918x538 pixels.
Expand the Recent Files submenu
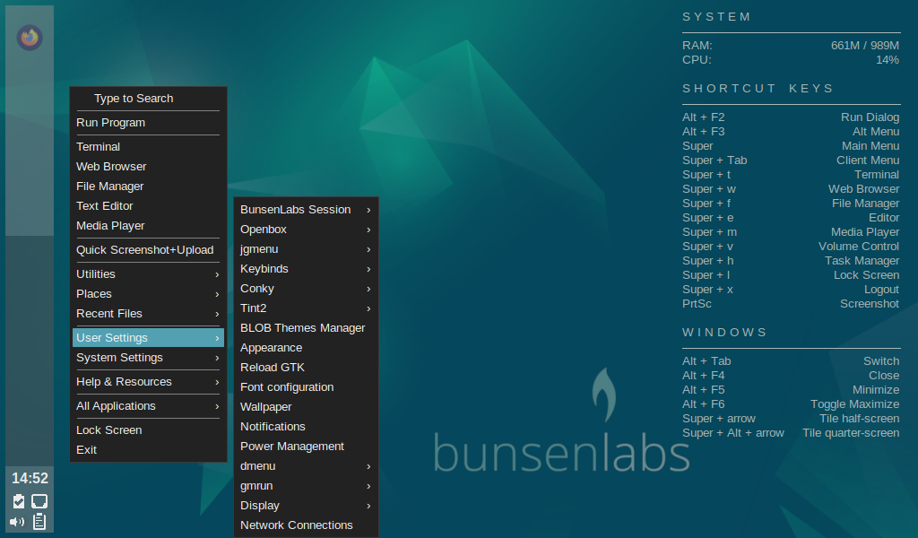click(x=148, y=314)
